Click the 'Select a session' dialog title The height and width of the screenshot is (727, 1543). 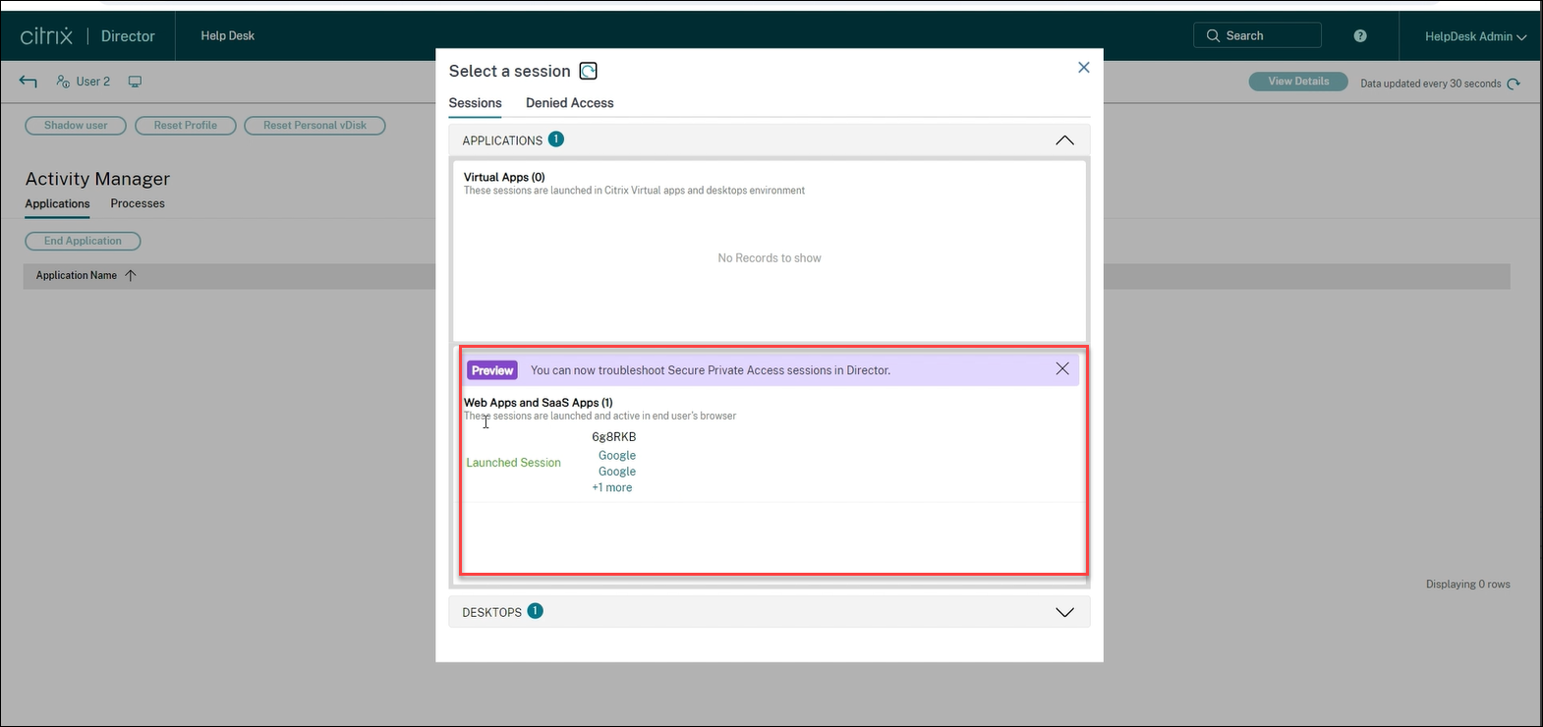click(510, 71)
